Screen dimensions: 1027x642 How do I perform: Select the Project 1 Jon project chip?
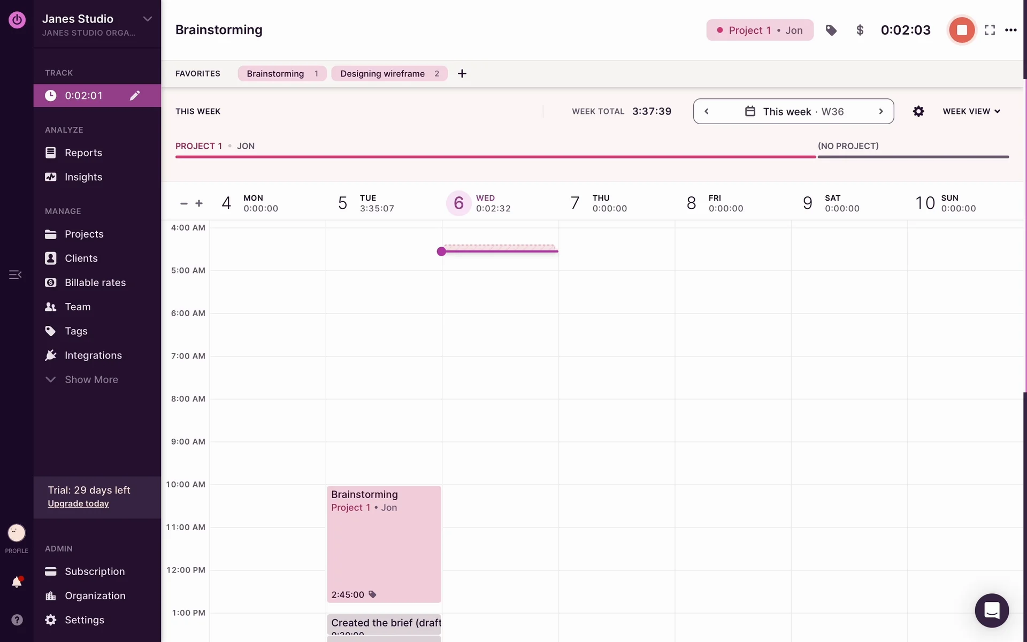759,30
